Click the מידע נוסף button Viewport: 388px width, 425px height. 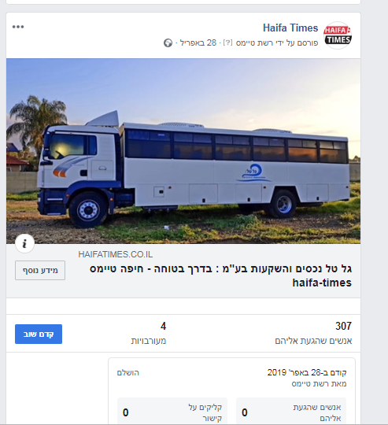[x=40, y=271]
